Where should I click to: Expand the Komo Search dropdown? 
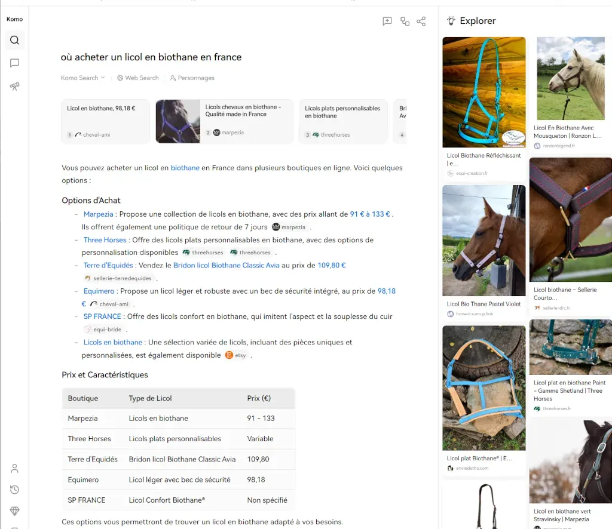tap(82, 78)
